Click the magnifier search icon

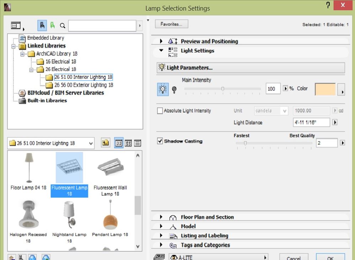pyautogui.click(x=63, y=26)
